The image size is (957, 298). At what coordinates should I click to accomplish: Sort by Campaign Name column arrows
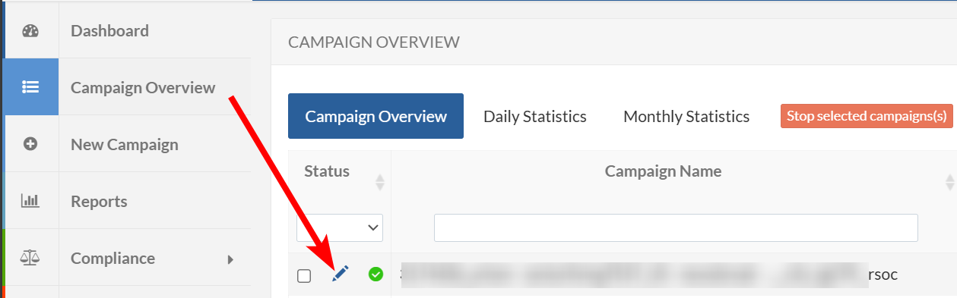(949, 183)
